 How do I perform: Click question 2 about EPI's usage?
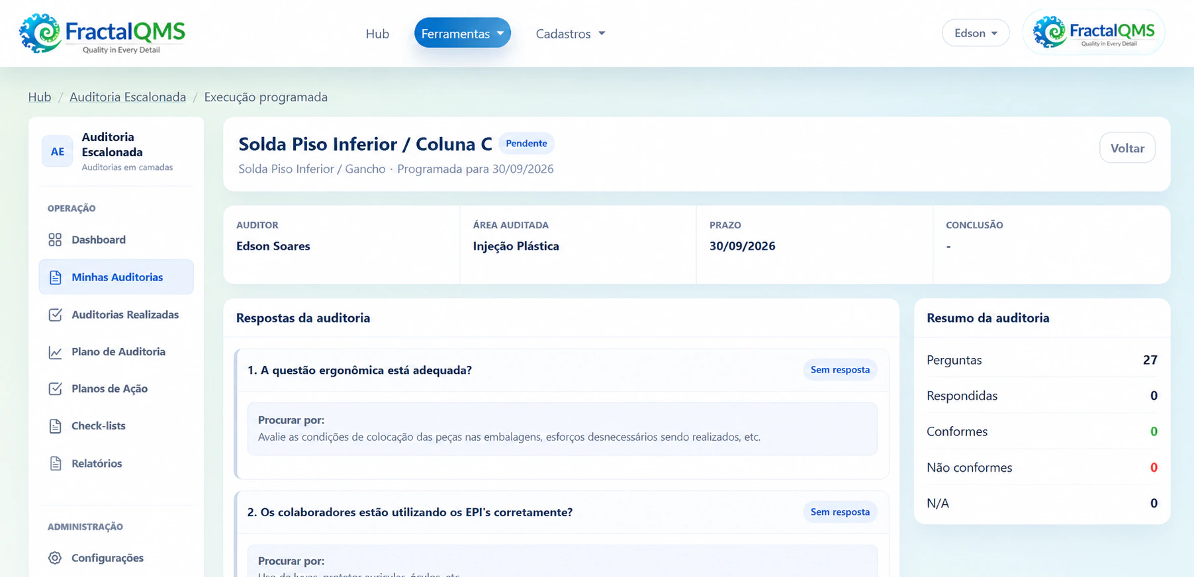click(410, 513)
